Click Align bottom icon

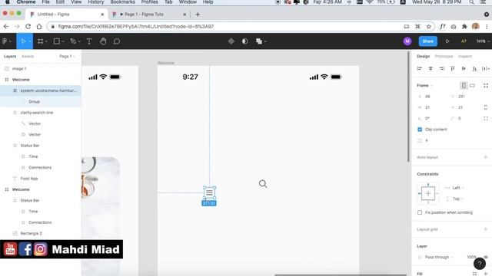click(x=475, y=68)
